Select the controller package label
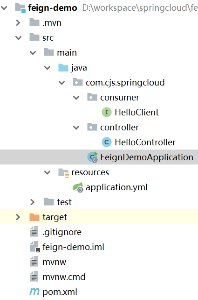 (x=119, y=128)
